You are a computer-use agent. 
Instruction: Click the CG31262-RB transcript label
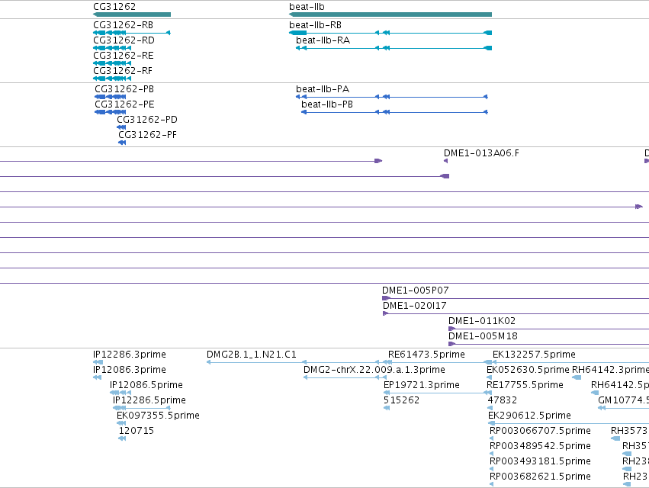click(x=124, y=25)
